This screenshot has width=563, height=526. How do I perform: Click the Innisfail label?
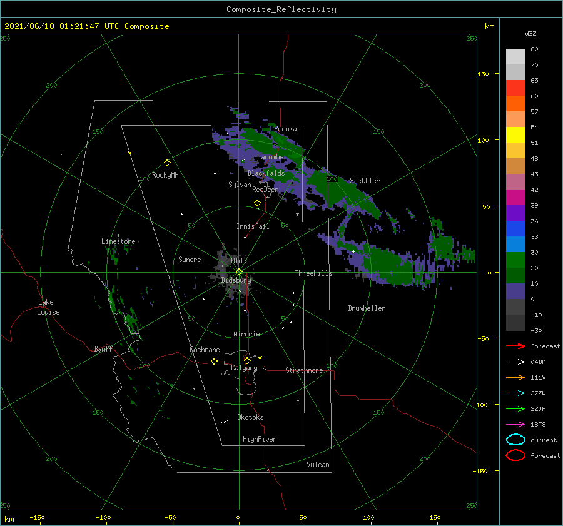(x=253, y=226)
